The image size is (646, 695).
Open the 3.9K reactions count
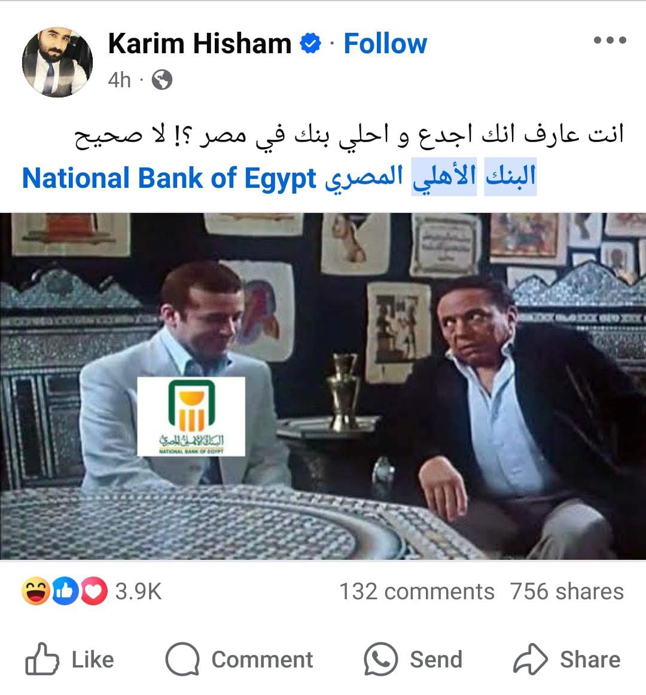pyautogui.click(x=139, y=592)
